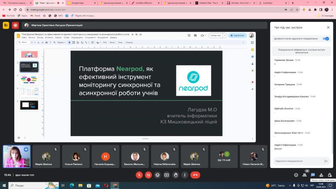This screenshot has height=189, width=336.
Task: Bookmark this page star icon
Action: (297, 10)
